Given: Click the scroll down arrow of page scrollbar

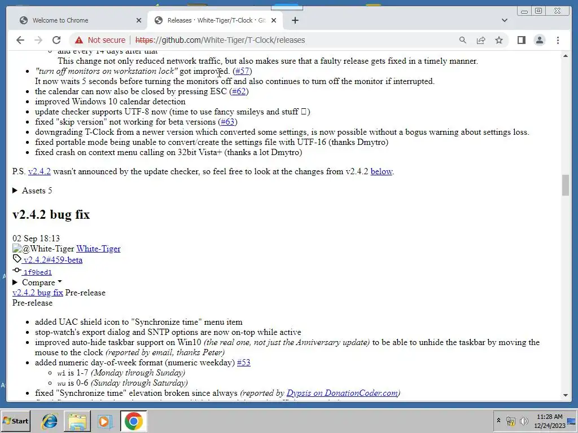Looking at the screenshot, I should [566, 395].
